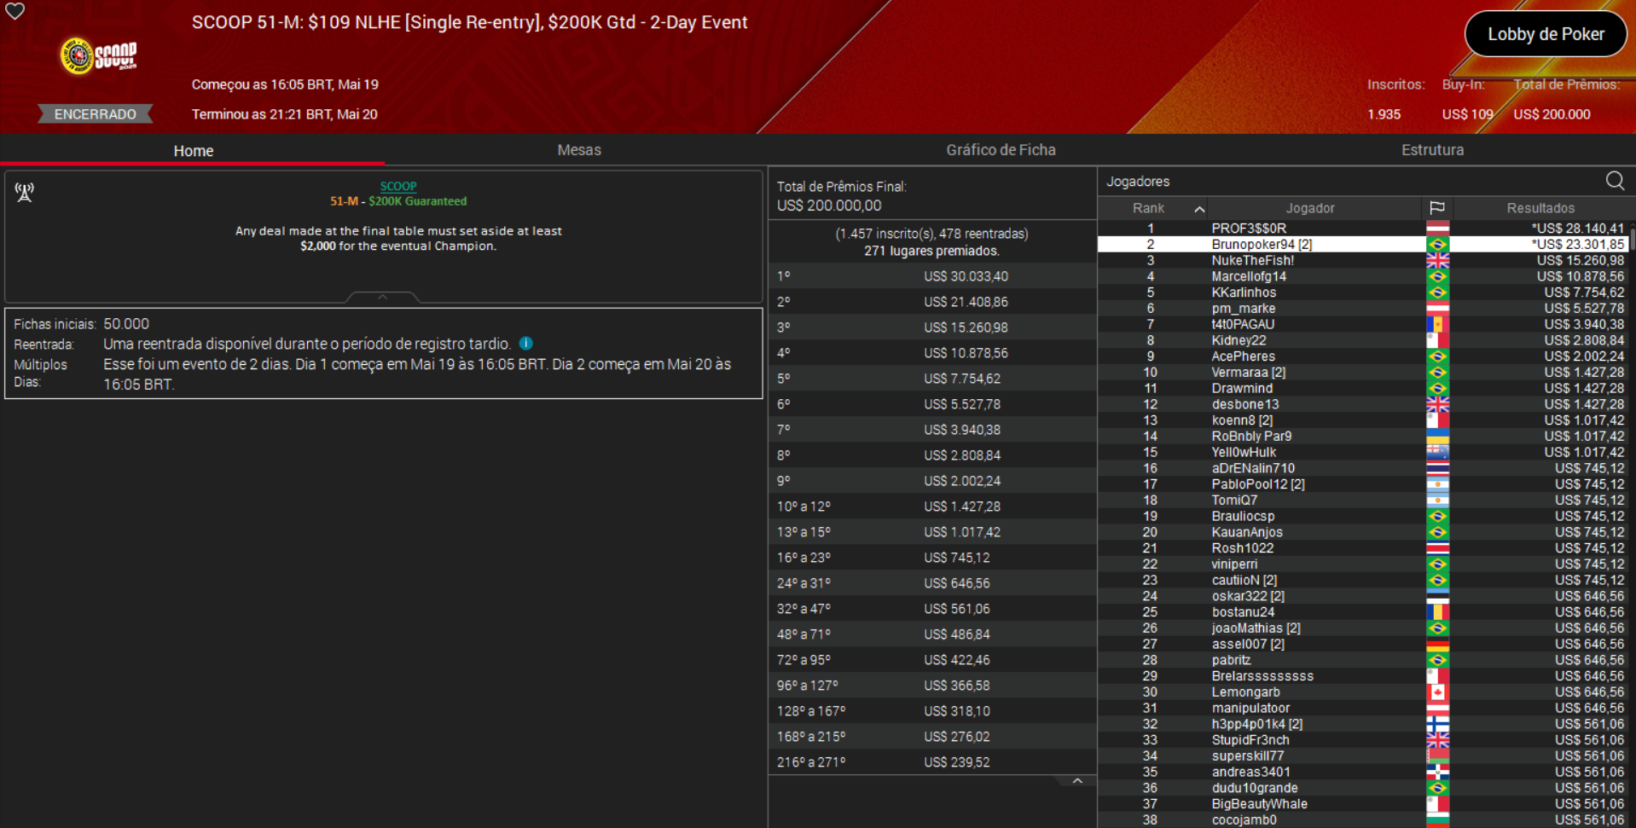Click the ENCERRADO status badge
This screenshot has width=1636, height=828.
(96, 114)
